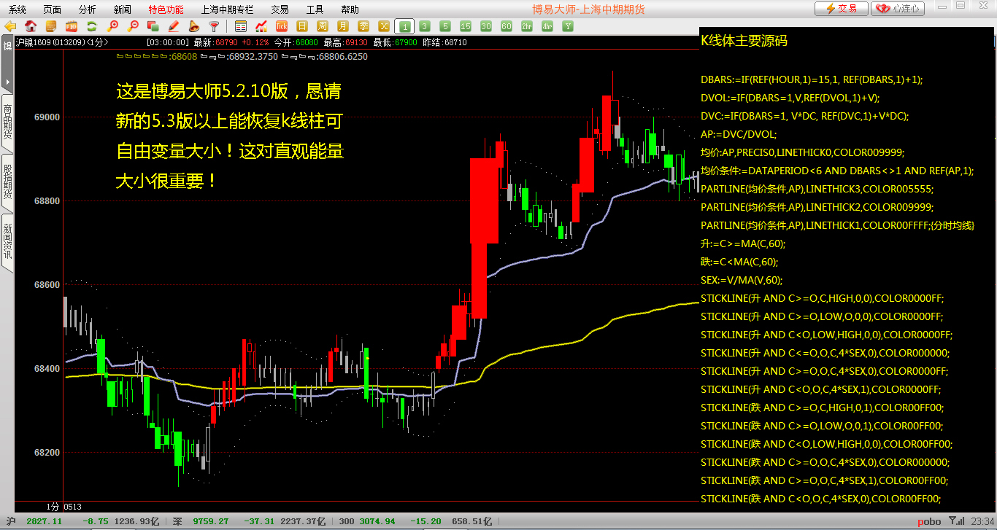Image resolution: width=997 pixels, height=530 pixels.
Task: Open the Tick chart view
Action: (282, 26)
